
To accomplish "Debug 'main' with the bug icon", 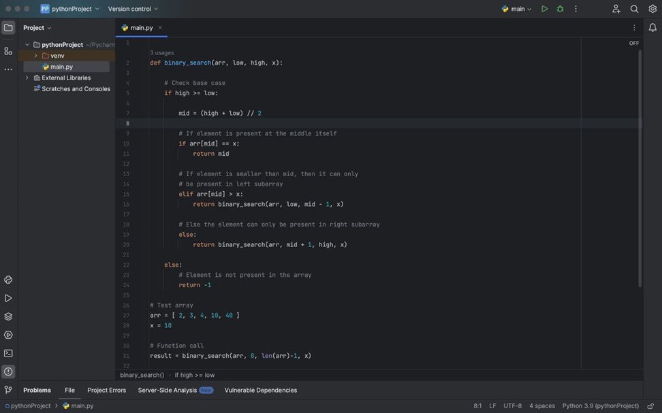I will click(x=561, y=9).
